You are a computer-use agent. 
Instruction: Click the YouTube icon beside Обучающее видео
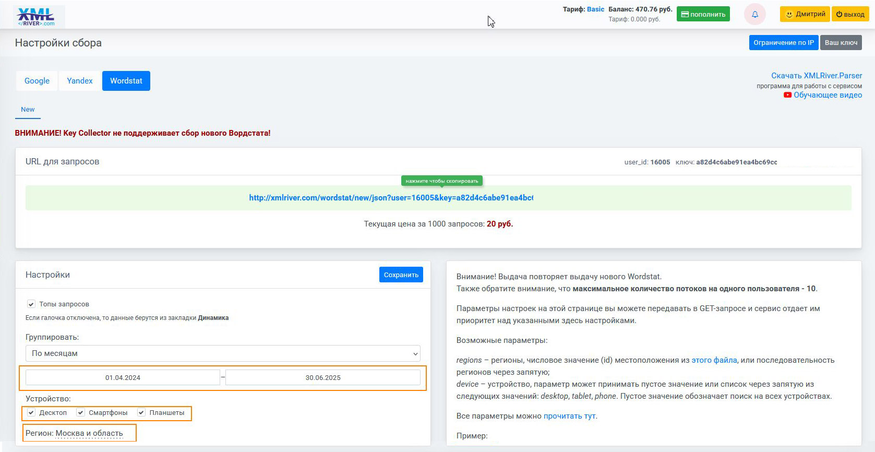[x=787, y=95]
